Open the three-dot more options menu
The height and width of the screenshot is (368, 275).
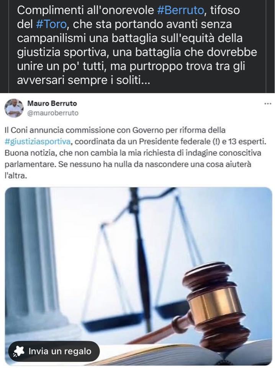point(267,103)
